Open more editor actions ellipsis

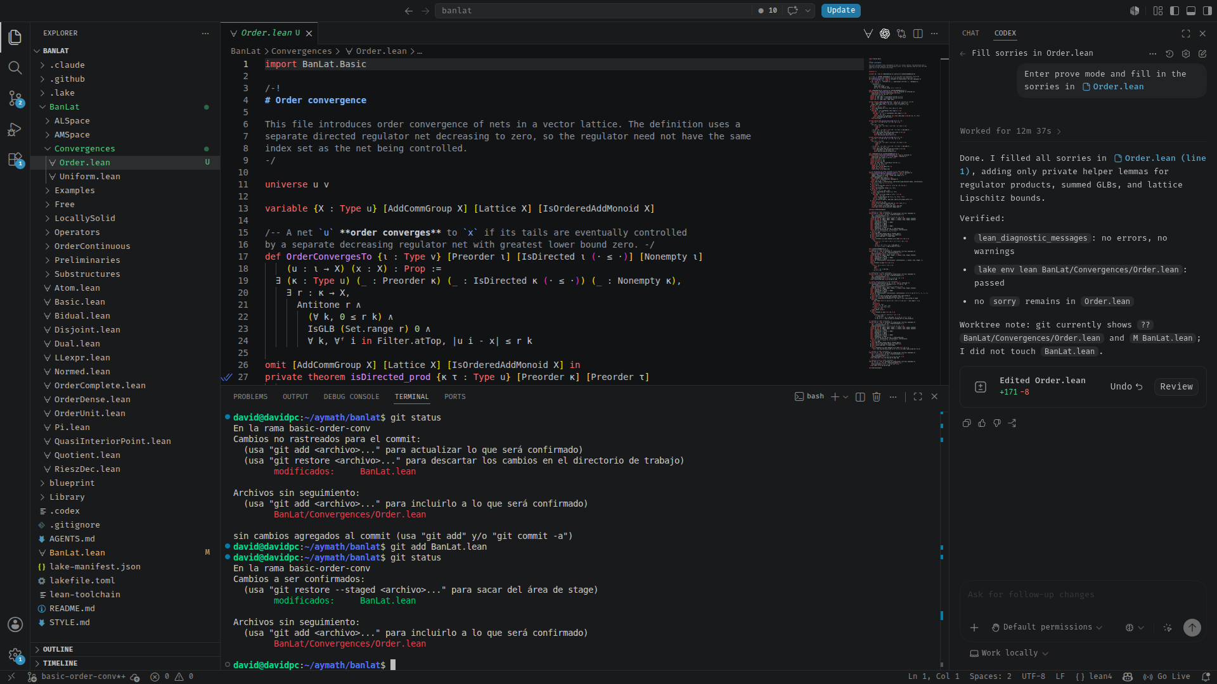point(934,34)
